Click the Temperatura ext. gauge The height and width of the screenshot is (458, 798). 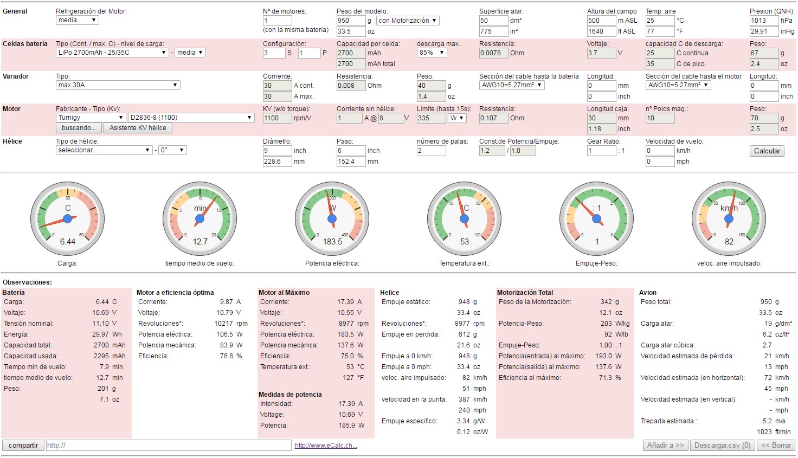point(465,219)
